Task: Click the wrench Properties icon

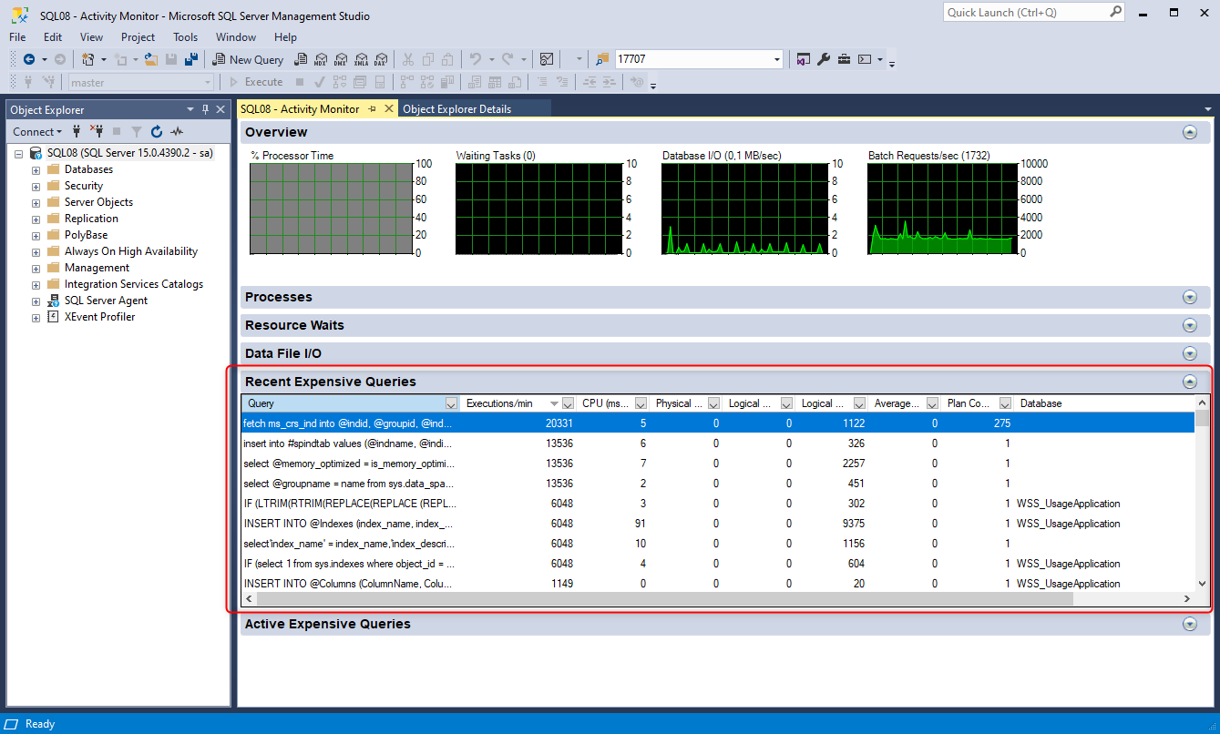Action: tap(824, 59)
